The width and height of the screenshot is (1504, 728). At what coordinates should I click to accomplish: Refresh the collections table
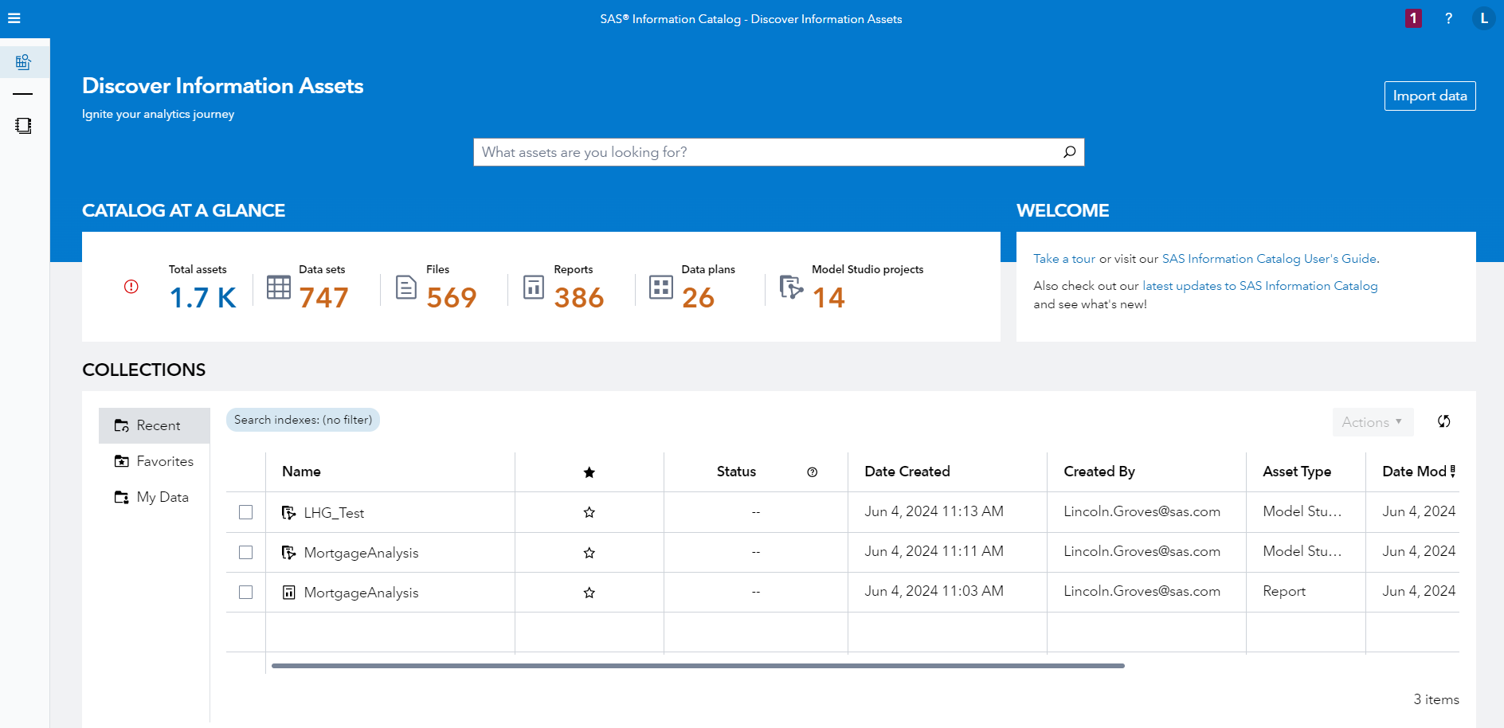click(1444, 421)
